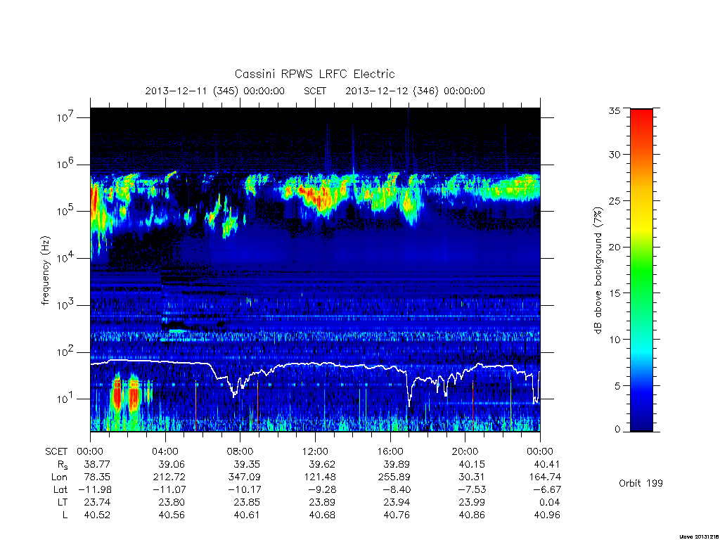The width and height of the screenshot is (720, 540).
Task: Click the 20:00 SCET tick label
Action: 465,451
